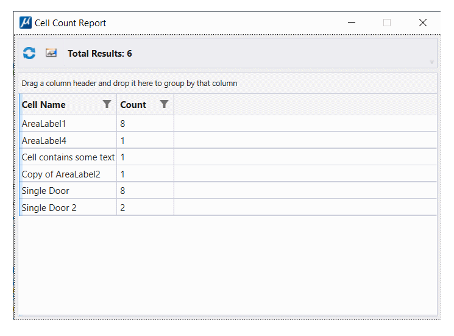Close the Cell Count Report window

coord(423,23)
